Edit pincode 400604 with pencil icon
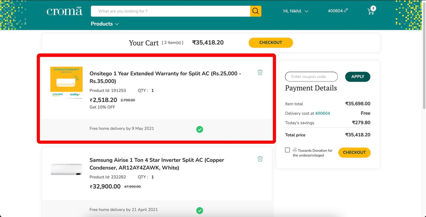426x217 pixels. coord(346,10)
